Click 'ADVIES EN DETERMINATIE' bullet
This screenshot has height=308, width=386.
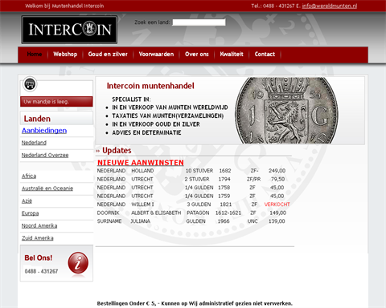click(x=146, y=132)
